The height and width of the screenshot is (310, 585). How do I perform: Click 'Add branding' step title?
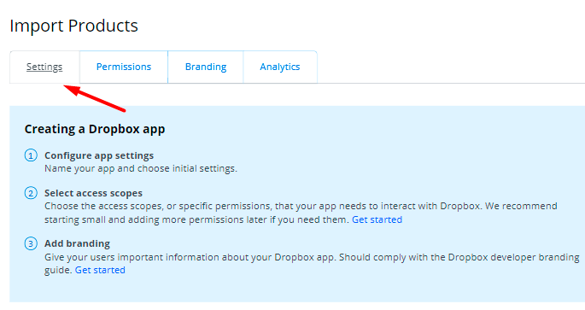(77, 243)
